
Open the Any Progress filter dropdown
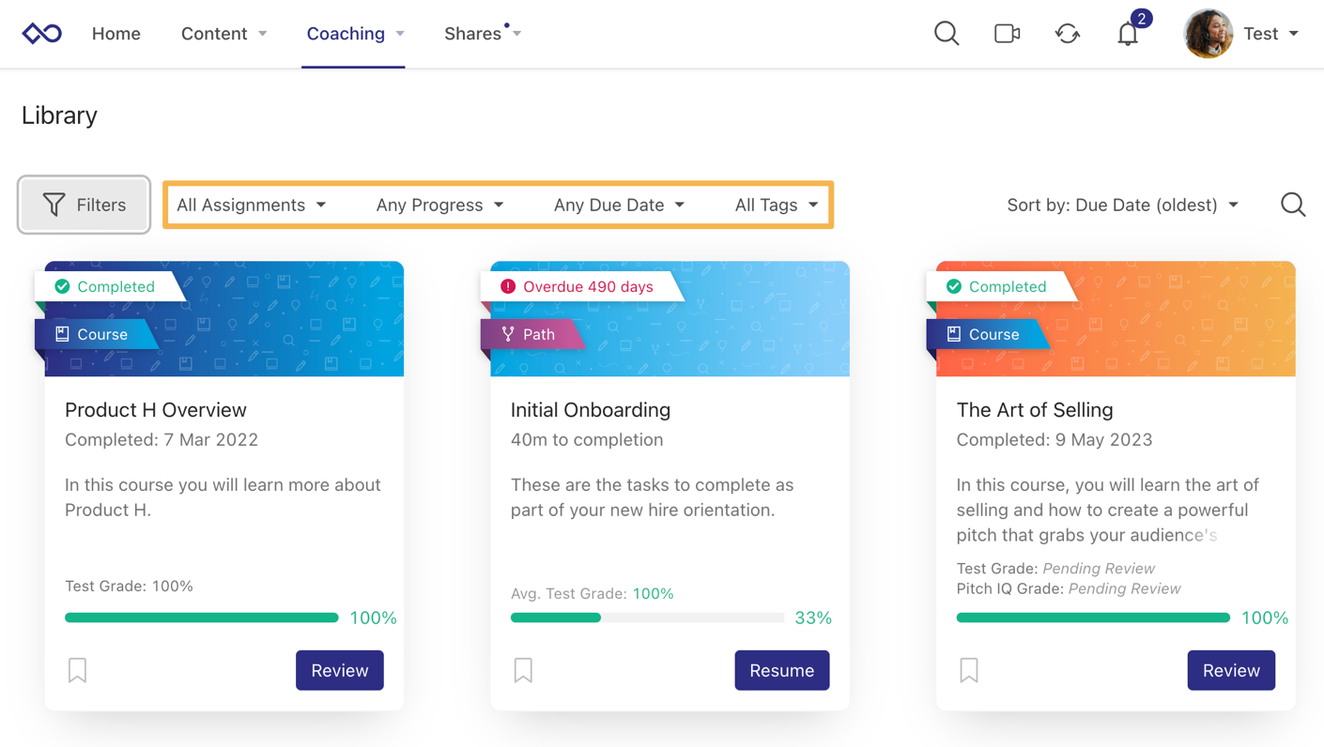(x=439, y=205)
